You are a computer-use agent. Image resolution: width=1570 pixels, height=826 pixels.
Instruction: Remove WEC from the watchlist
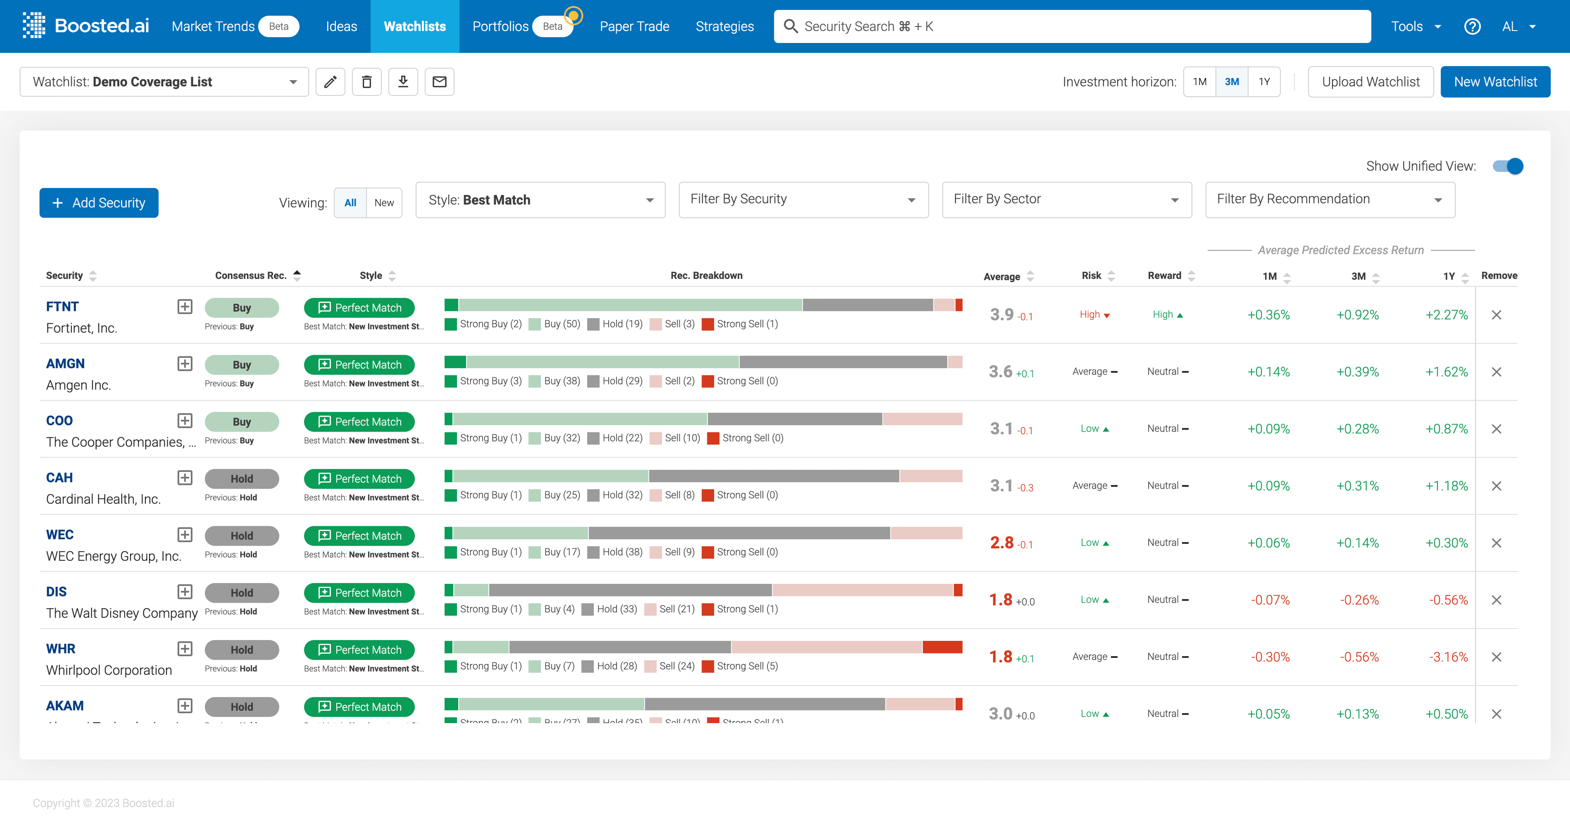pos(1496,543)
